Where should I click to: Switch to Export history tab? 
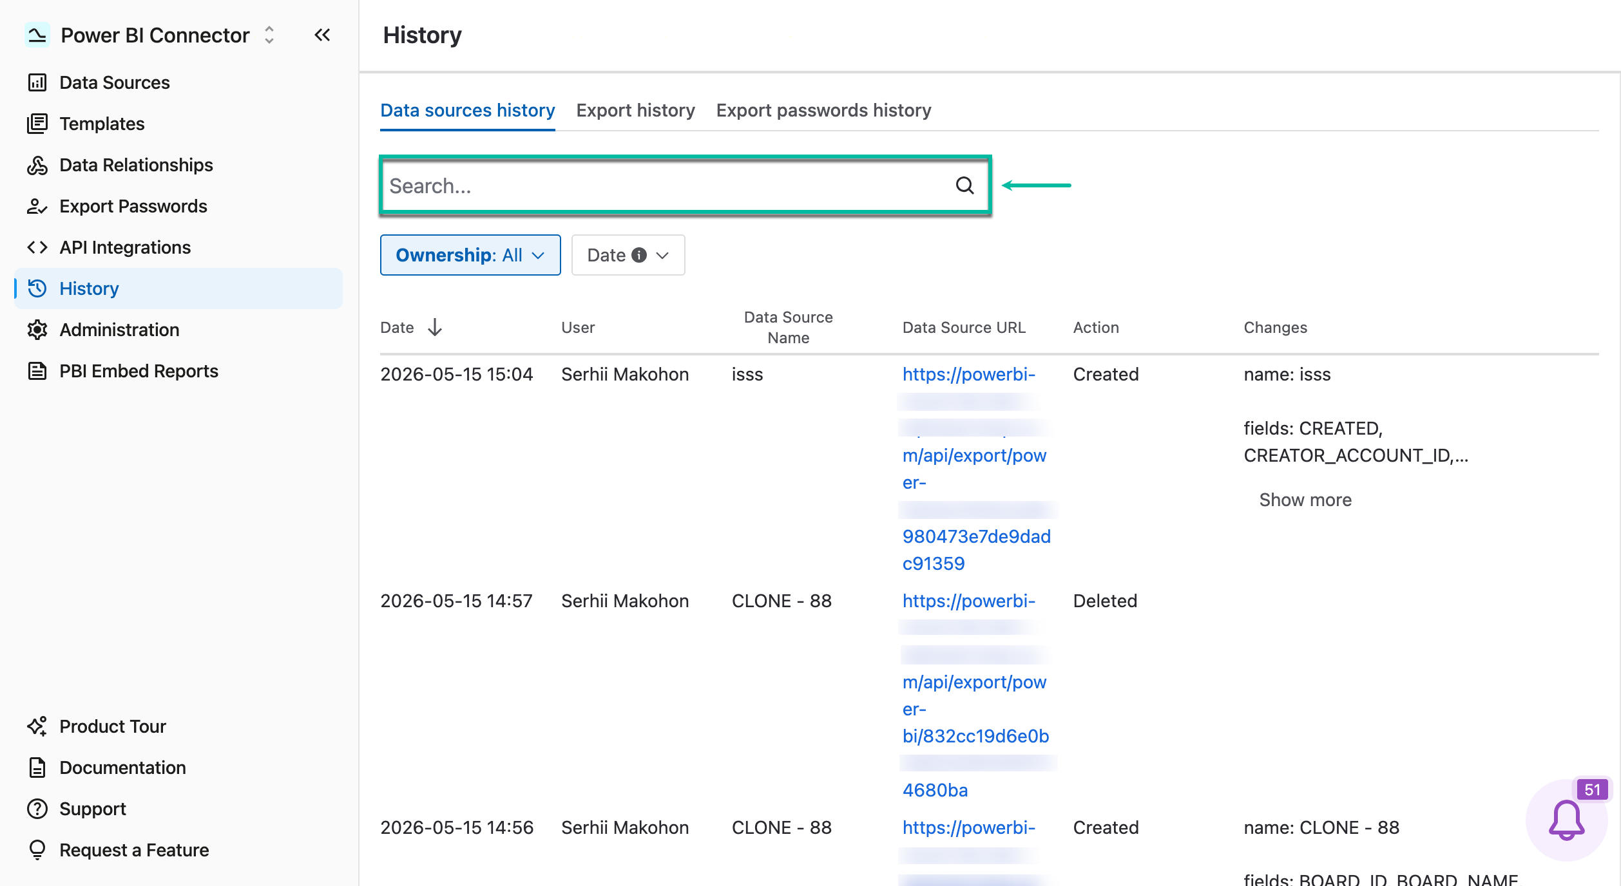coord(635,110)
